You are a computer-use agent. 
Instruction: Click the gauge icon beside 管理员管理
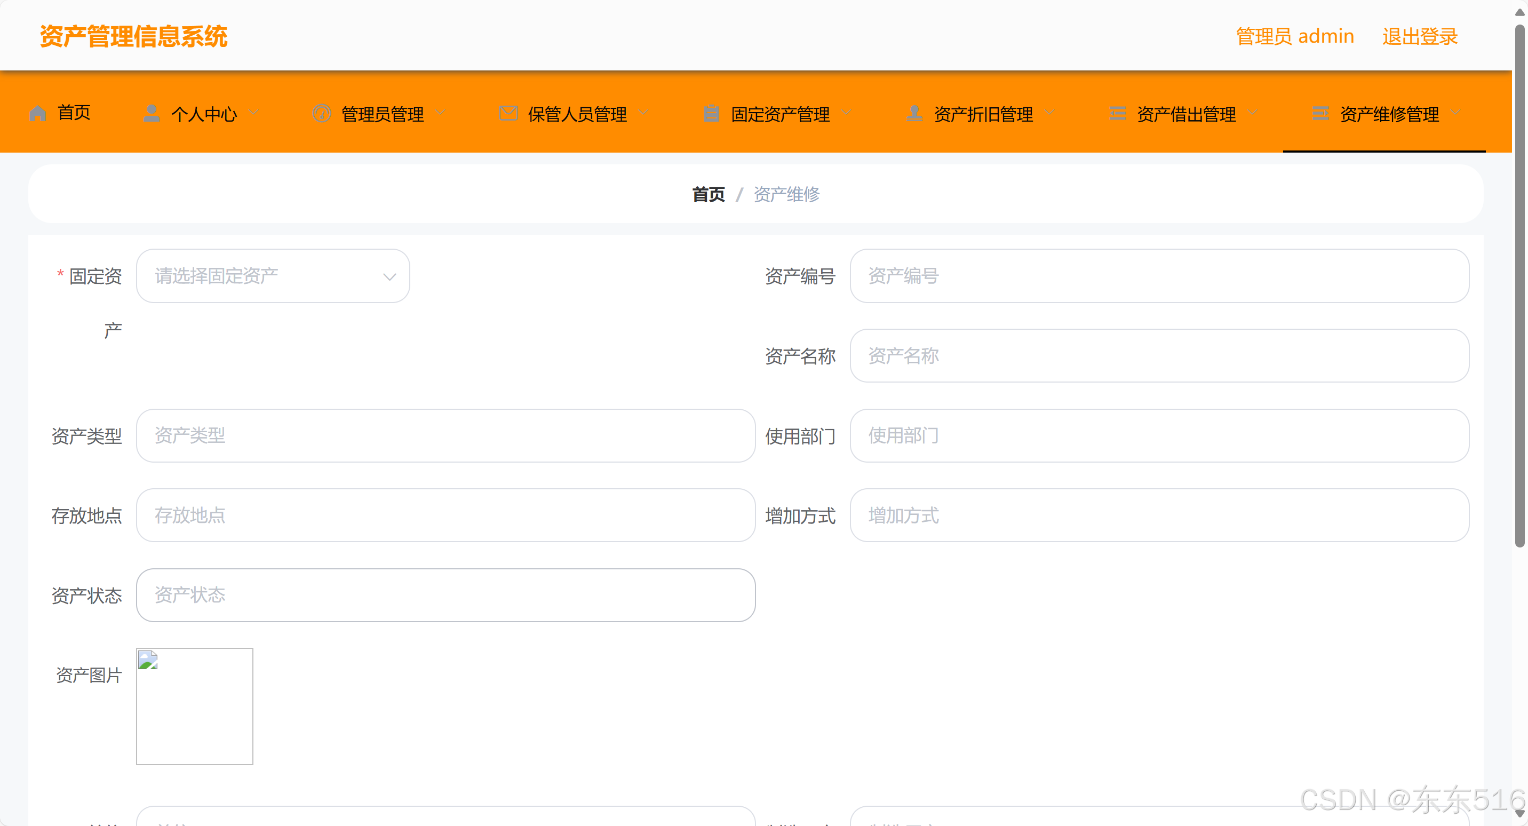[x=322, y=113]
